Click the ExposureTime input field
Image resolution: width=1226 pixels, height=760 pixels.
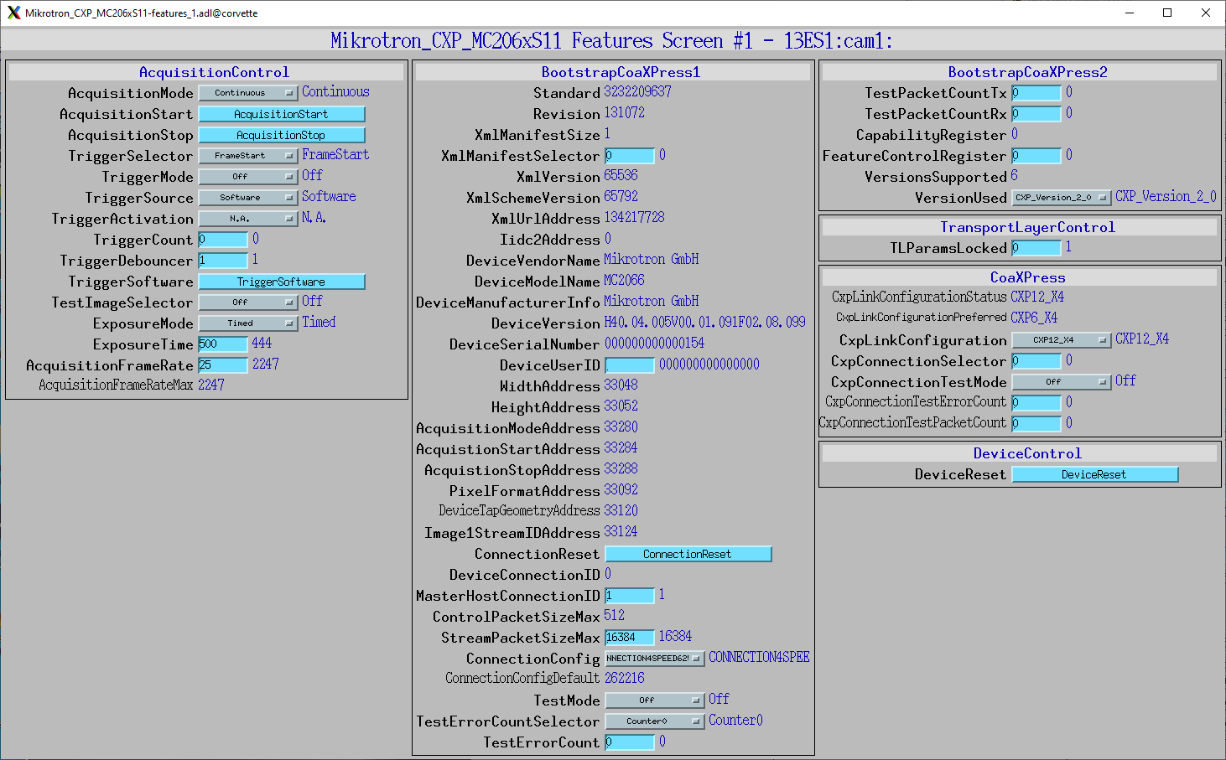[x=223, y=344]
